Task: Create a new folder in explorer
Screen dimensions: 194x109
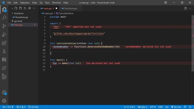Action: click(20, 8)
